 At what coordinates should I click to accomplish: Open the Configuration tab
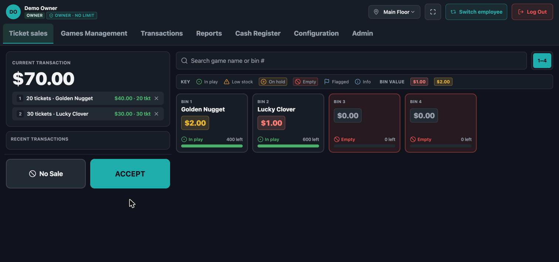click(x=316, y=33)
